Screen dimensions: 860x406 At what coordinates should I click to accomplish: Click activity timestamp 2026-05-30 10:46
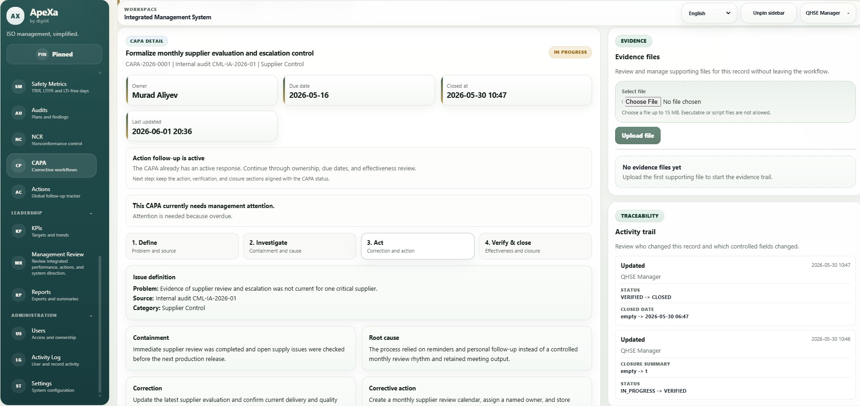[831, 339]
